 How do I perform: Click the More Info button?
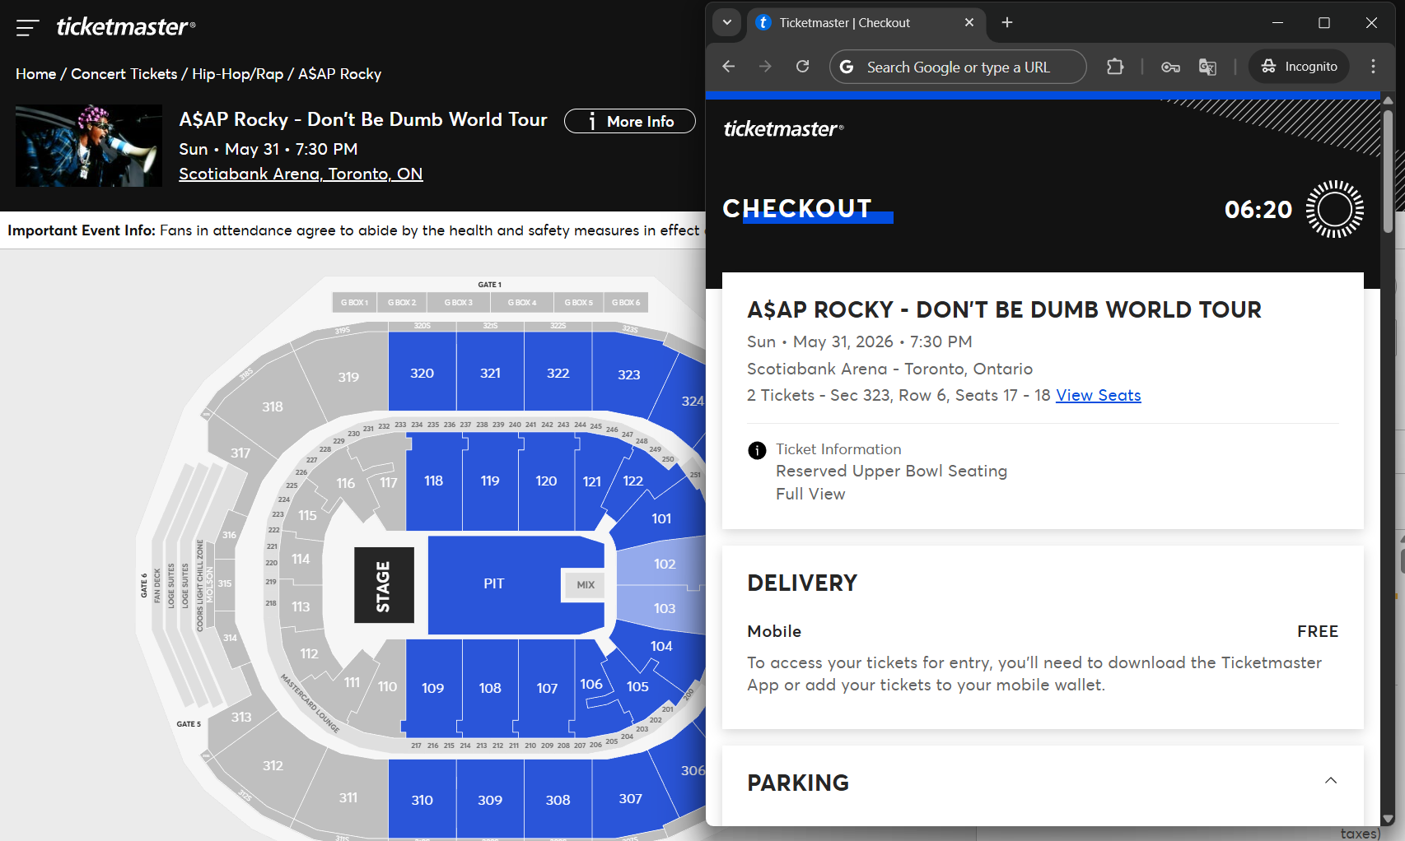[630, 121]
